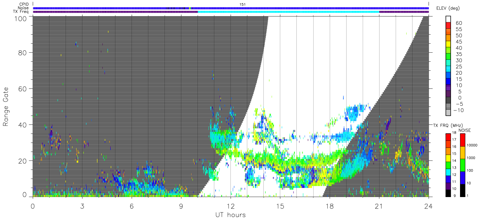Screen dimensions: 482x223
Task: Click the "30" value on the ELEV color bar
Action: pos(458,60)
